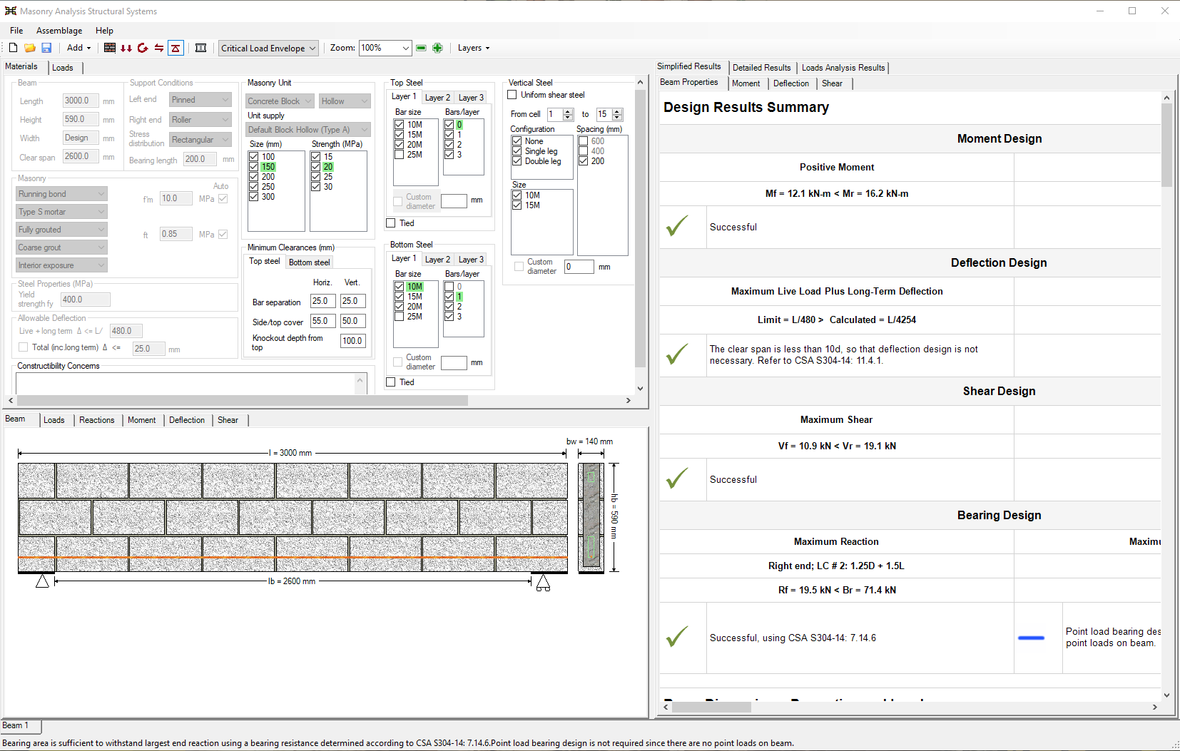
Task: Toggle the 25M bar size in Bottom Steel
Action: (x=400, y=317)
